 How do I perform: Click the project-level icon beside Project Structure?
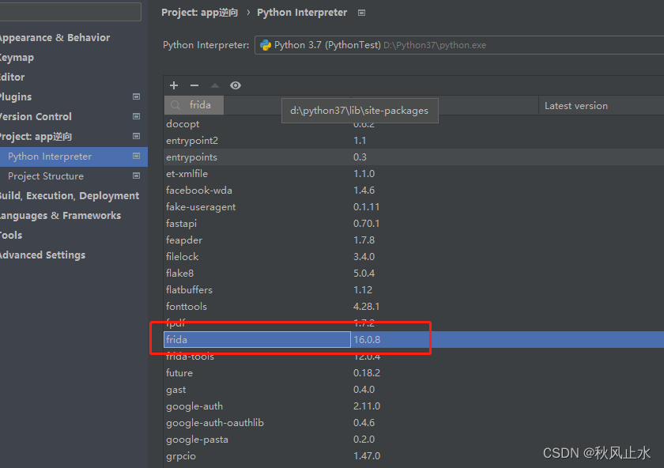click(136, 175)
